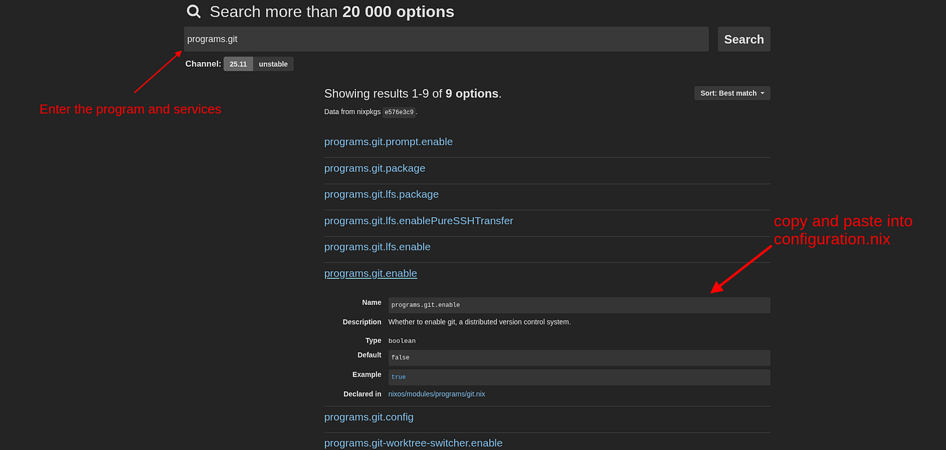Open the nixos/modules/programs/git.nix source link

(x=437, y=393)
